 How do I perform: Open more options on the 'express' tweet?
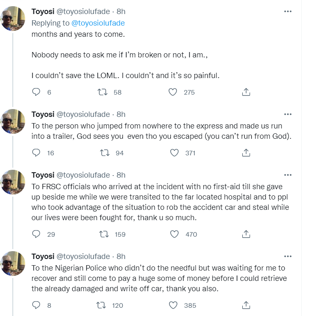(x=288, y=114)
